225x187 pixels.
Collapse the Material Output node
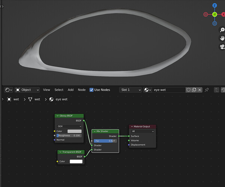point(132,127)
